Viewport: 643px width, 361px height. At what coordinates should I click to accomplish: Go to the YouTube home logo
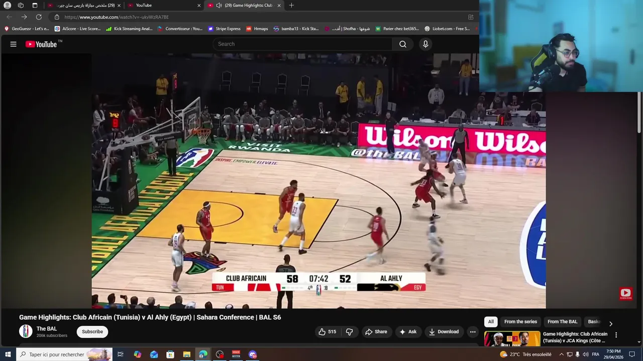(x=41, y=44)
